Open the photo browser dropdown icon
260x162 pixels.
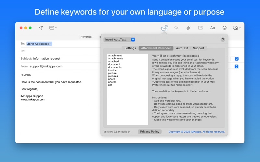point(237,28)
